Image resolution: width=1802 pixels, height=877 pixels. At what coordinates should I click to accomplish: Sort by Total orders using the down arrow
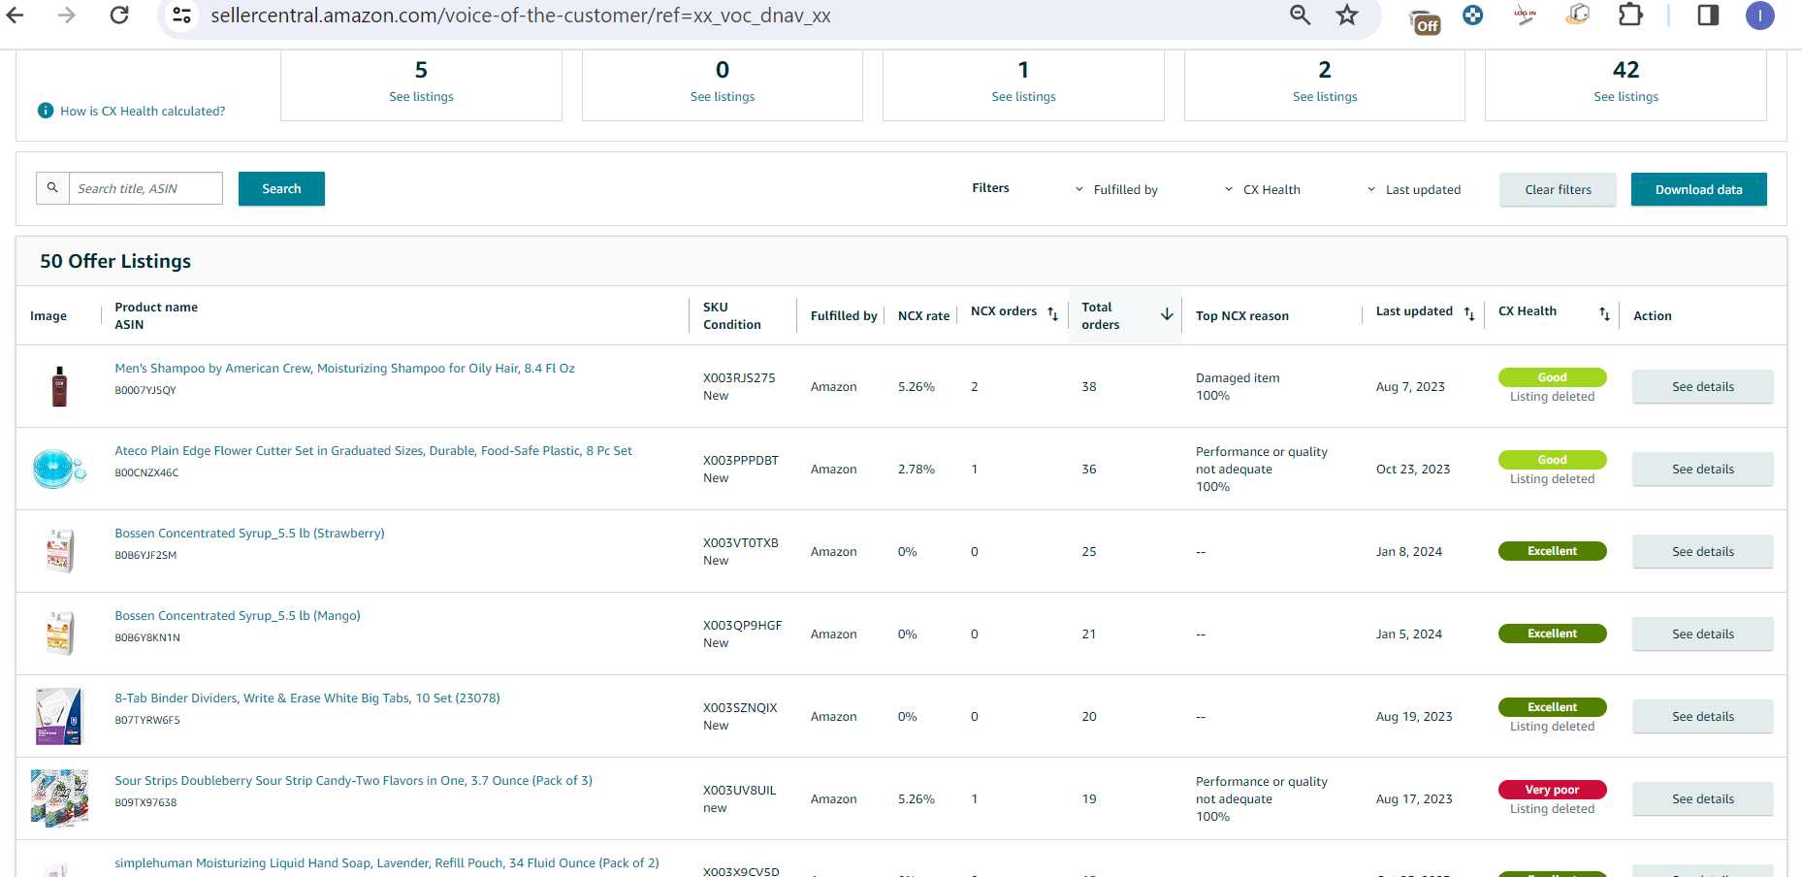(1167, 314)
